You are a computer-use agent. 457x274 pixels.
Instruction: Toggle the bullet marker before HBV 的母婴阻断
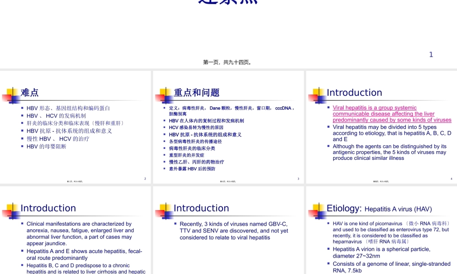click(x=22, y=146)
